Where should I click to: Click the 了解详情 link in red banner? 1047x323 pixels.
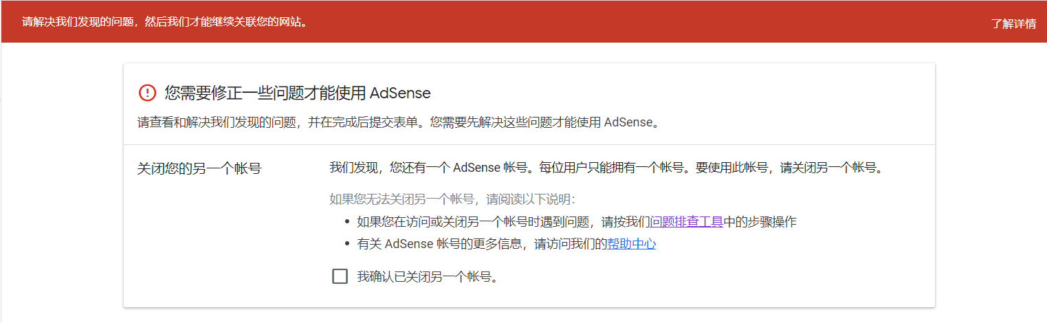[1013, 23]
